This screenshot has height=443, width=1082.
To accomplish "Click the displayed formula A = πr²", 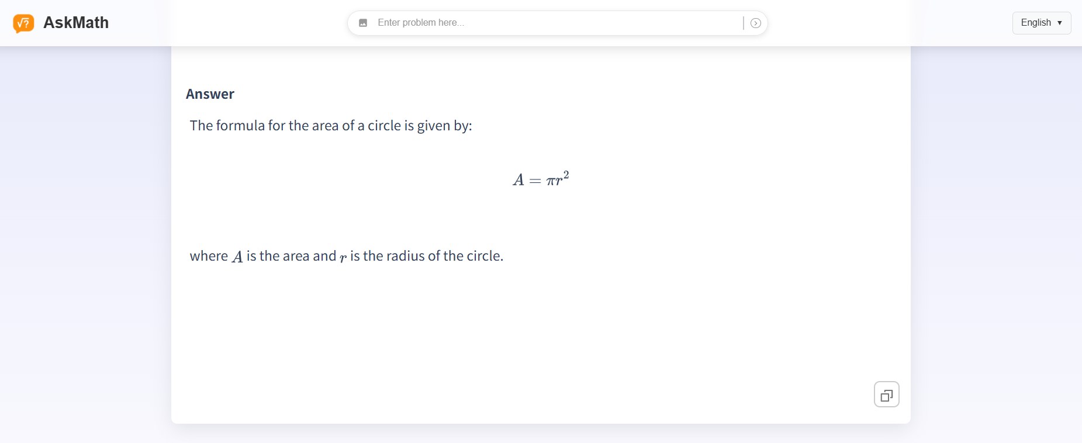I will (541, 178).
